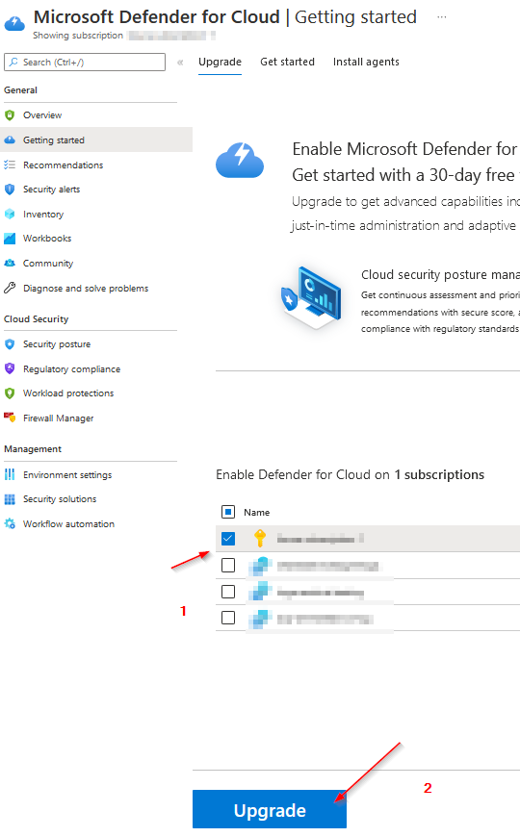This screenshot has width=520, height=837.
Task: Open Environment settings in Management
Action: [67, 475]
